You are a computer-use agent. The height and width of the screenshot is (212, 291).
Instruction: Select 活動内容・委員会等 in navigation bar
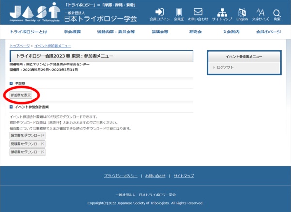click(x=116, y=32)
